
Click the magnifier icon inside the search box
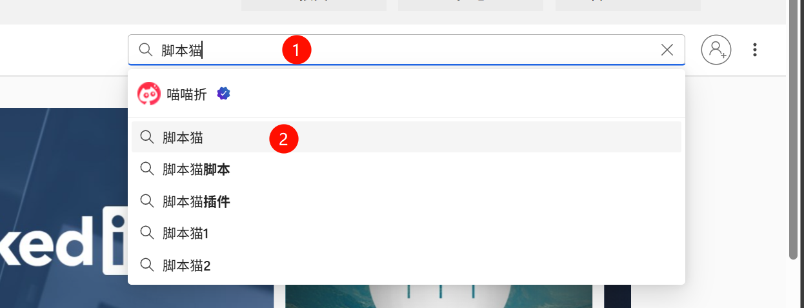pos(146,50)
